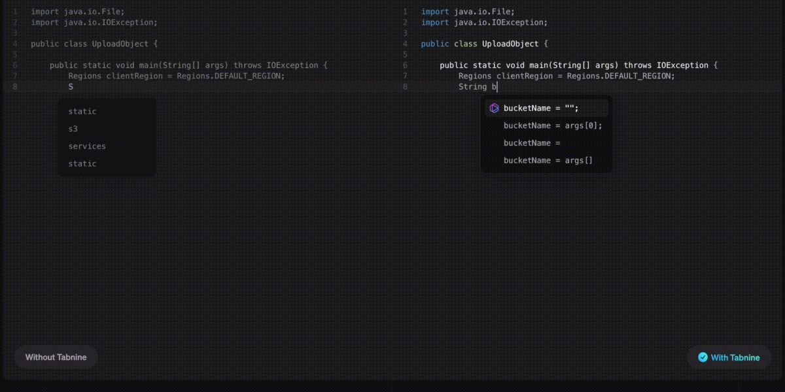Select the incomplete "bucketName =" suggestion
This screenshot has width=785, height=392.
[532, 143]
